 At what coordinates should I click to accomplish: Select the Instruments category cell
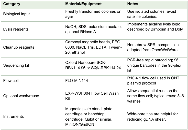[13, 116]
